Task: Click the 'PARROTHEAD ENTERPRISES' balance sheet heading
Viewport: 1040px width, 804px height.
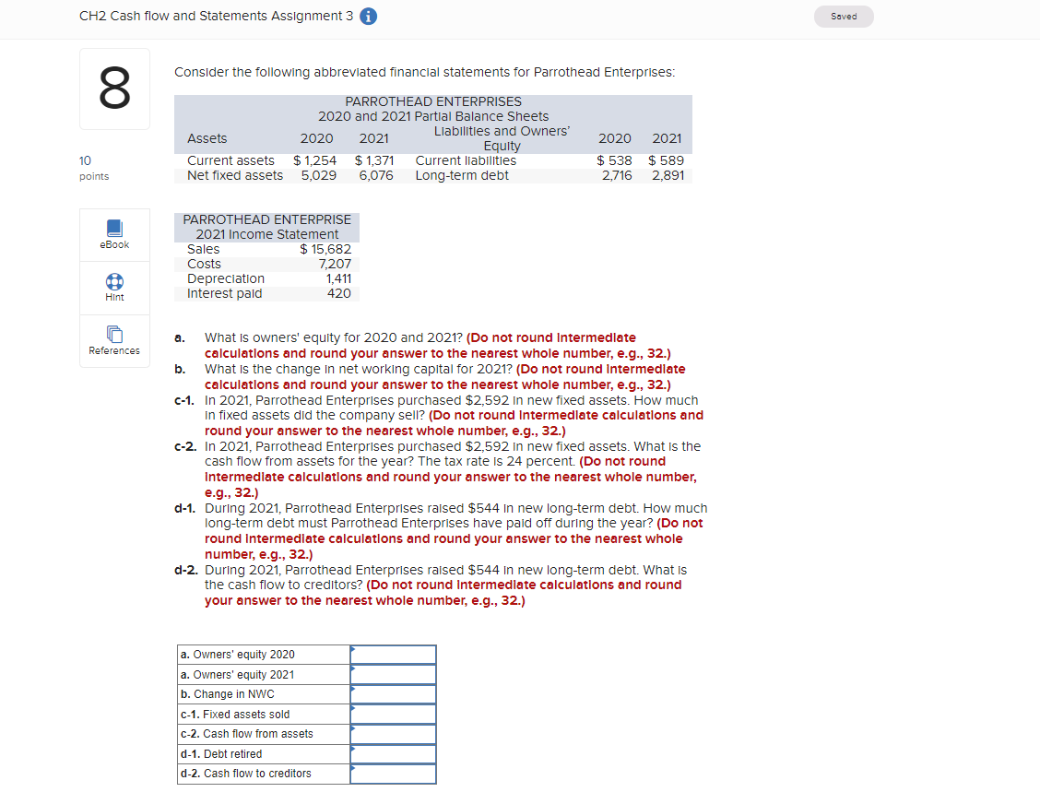Action: (x=433, y=101)
